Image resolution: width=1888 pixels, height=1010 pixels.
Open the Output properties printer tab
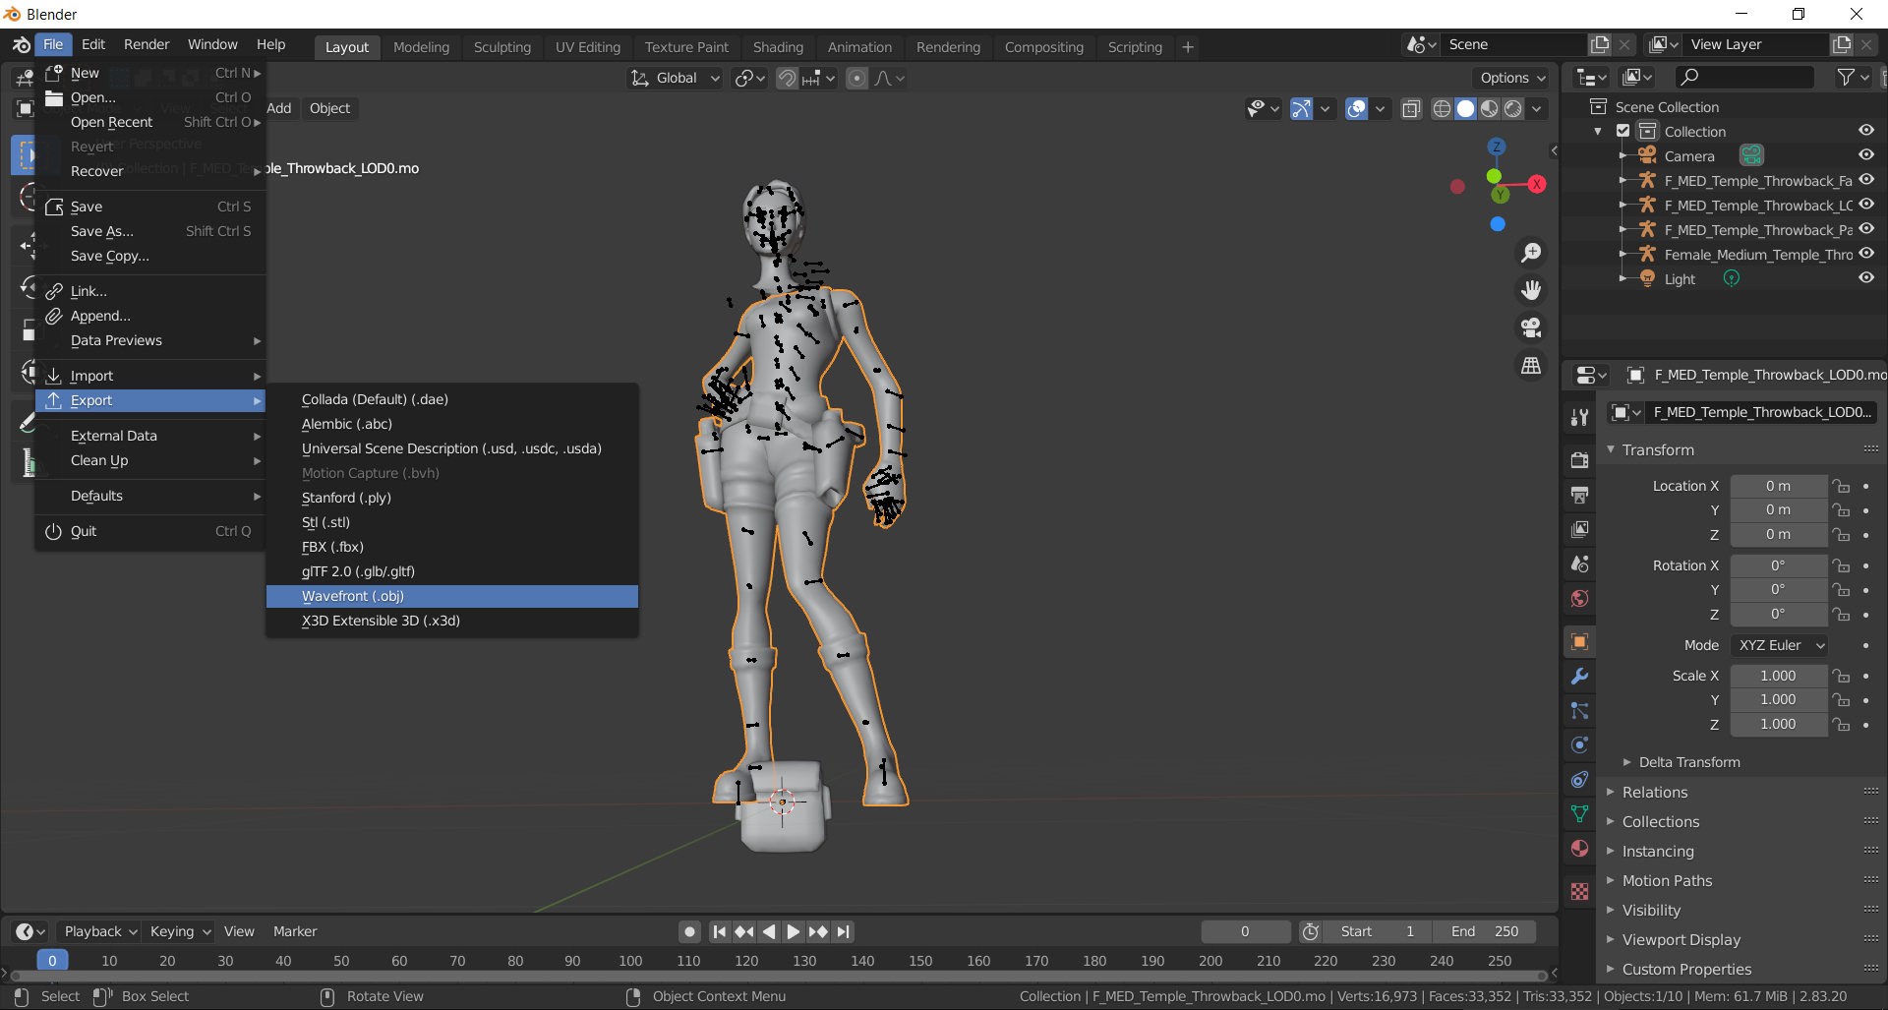click(1580, 494)
